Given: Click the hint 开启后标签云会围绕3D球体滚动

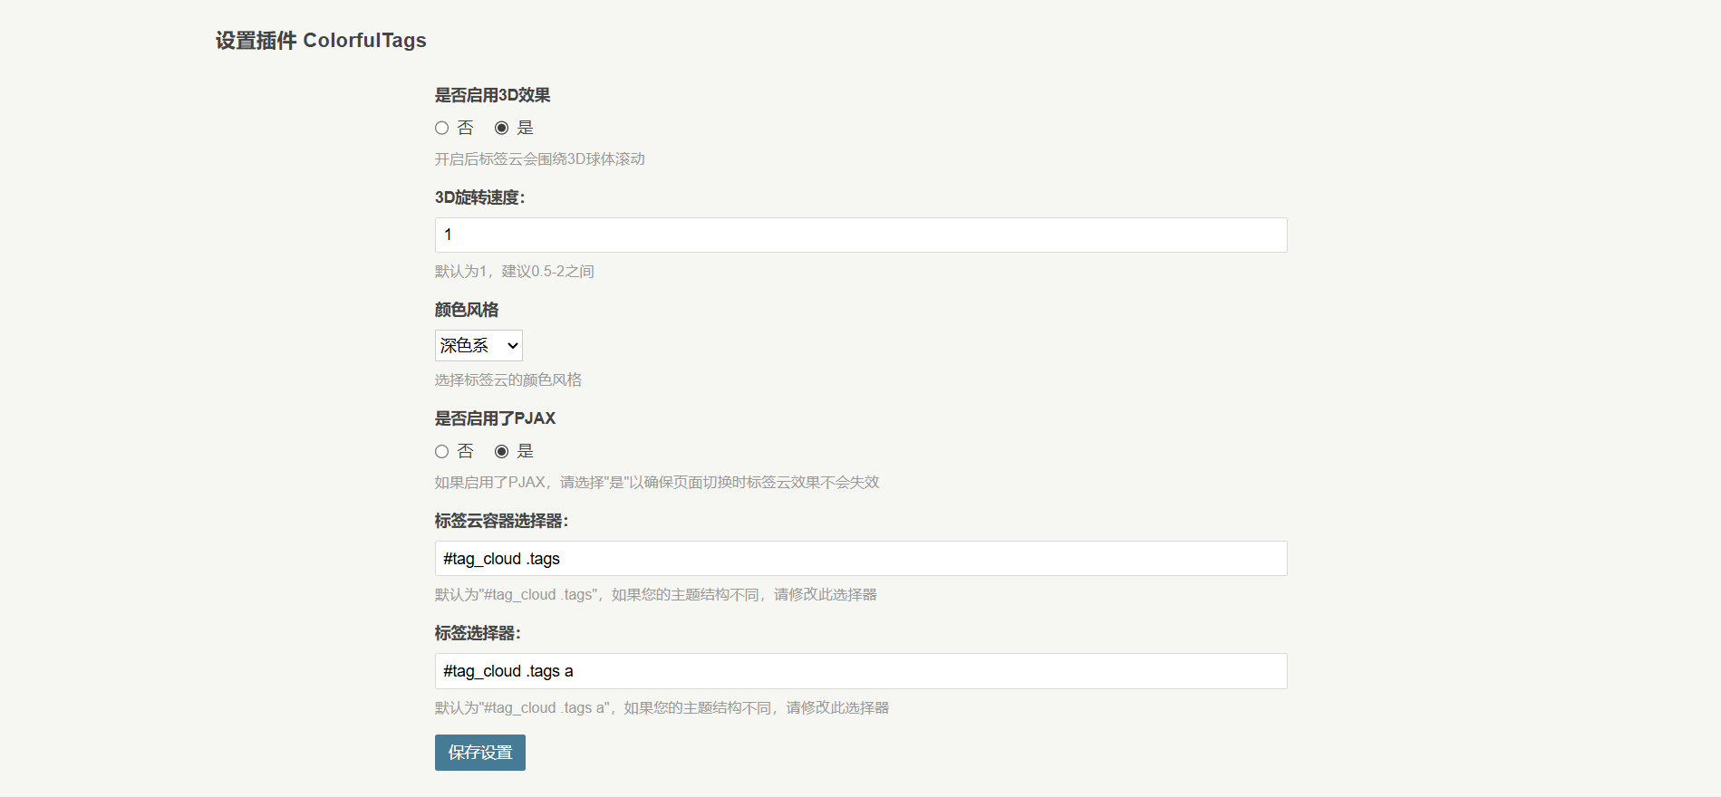Looking at the screenshot, I should point(539,159).
